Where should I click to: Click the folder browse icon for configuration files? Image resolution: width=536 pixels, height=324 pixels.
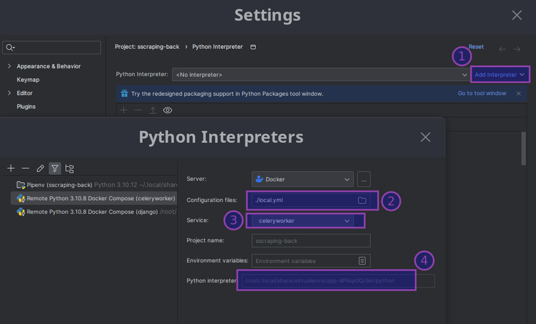pos(362,200)
